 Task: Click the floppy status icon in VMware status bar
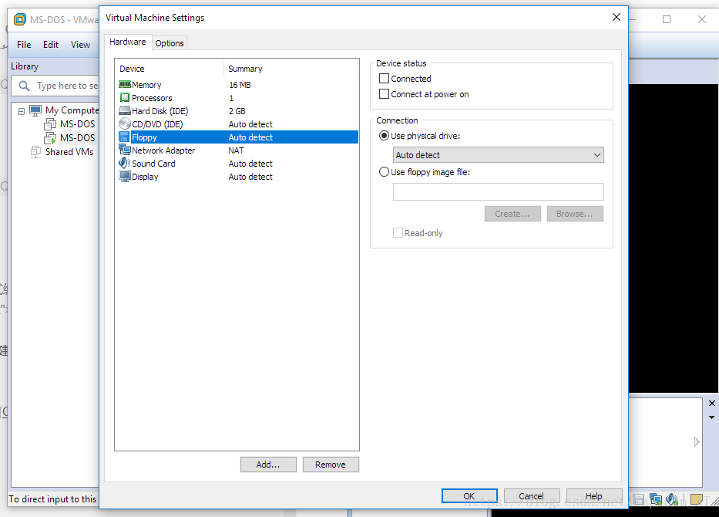pyautogui.click(x=639, y=499)
